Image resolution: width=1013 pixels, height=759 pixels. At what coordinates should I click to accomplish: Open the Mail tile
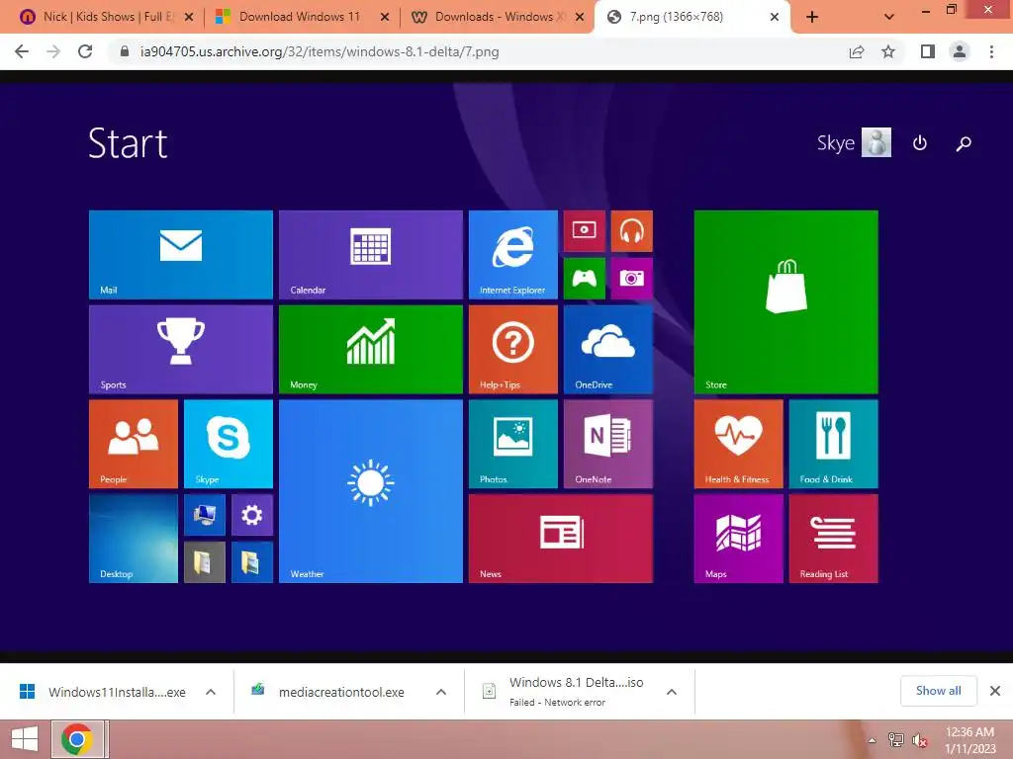coord(181,255)
